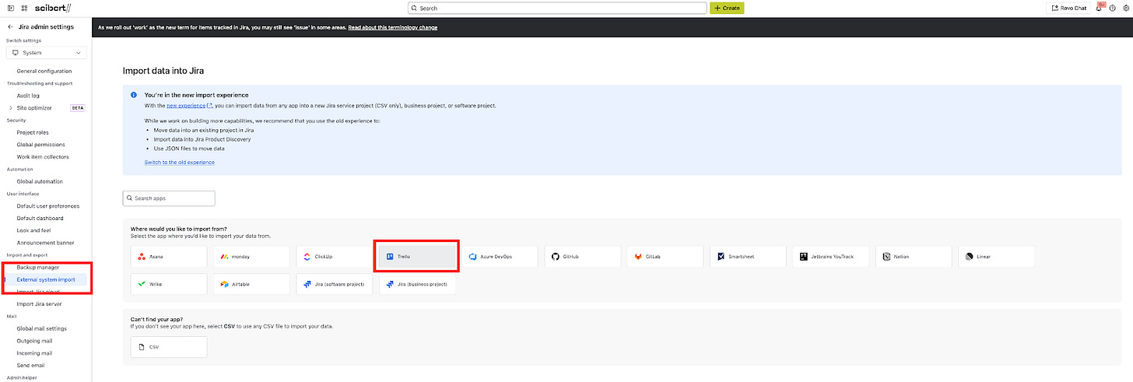
Task: Select External system import
Action: [46, 279]
